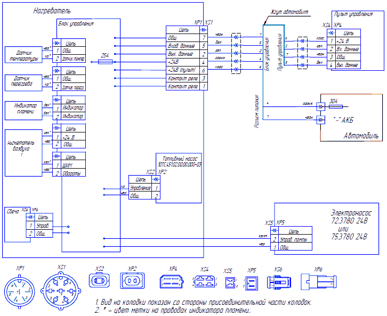Click the "Датчик перегр." table cell
387x316 pixels.
[73, 87]
